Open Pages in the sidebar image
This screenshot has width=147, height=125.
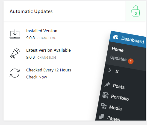pos(113,118)
